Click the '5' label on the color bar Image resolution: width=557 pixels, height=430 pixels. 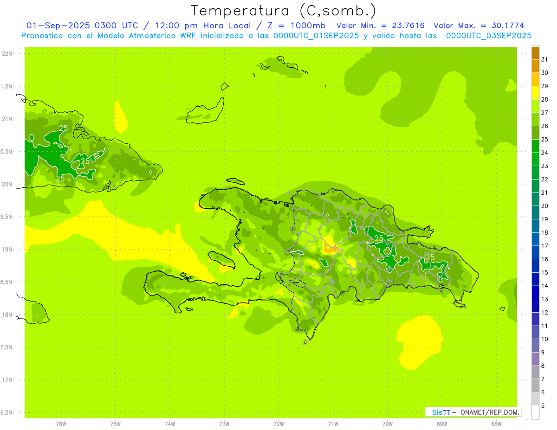(x=543, y=406)
